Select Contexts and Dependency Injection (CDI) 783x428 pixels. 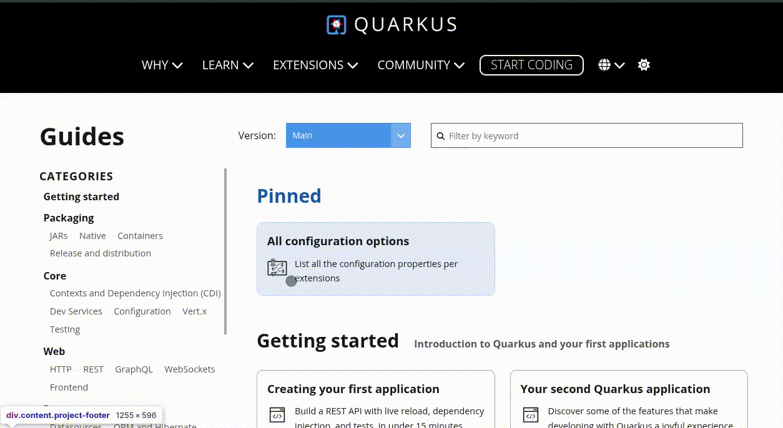pyautogui.click(x=135, y=293)
